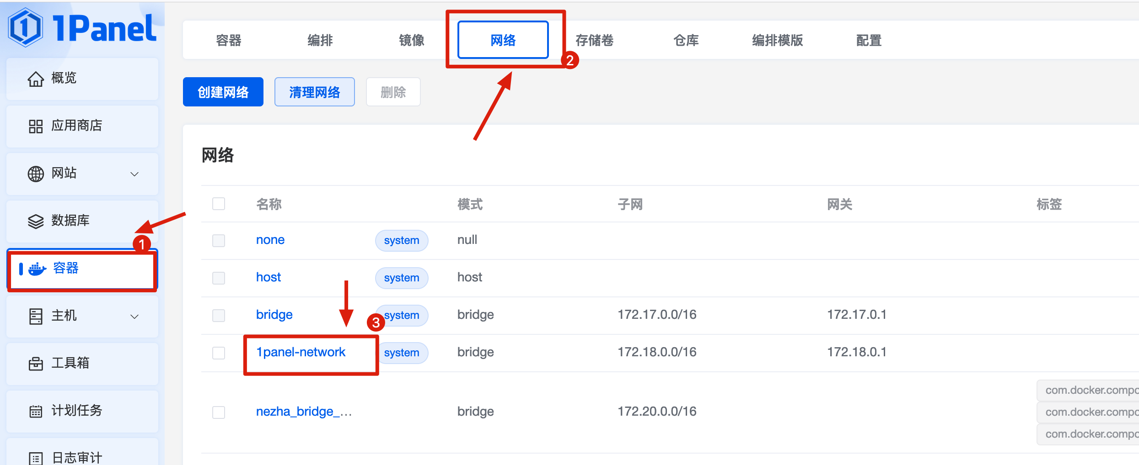Click the 清理网络 prune network button
The width and height of the screenshot is (1139, 465).
click(x=314, y=92)
